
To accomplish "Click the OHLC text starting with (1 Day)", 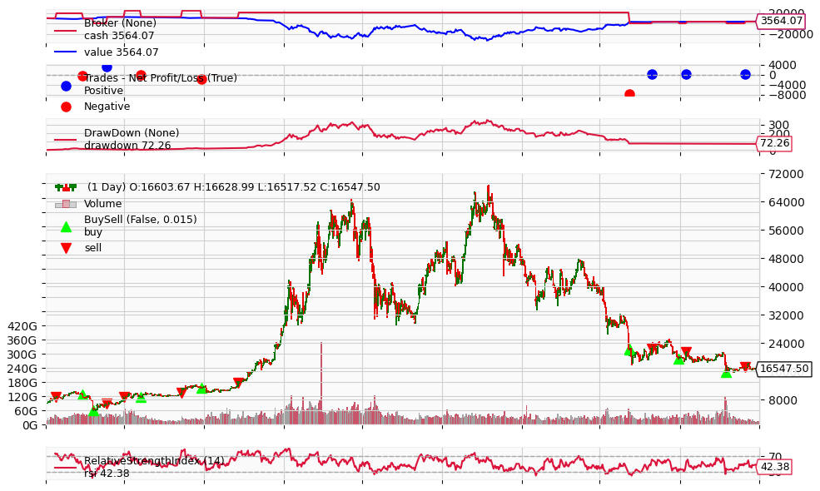I will click(234, 187).
